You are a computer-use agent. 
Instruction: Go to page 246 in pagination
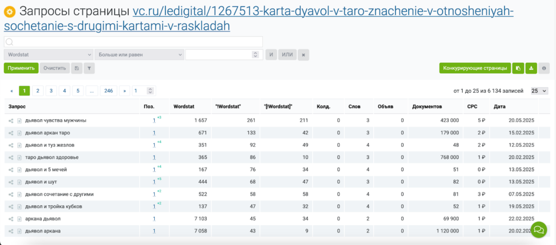coord(109,91)
